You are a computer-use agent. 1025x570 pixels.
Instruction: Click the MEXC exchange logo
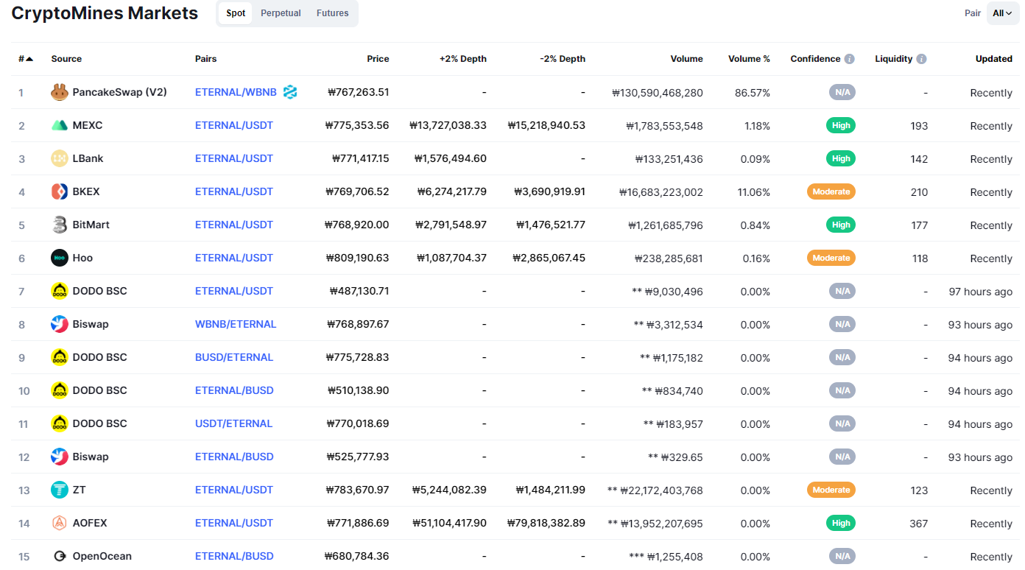[x=60, y=125]
